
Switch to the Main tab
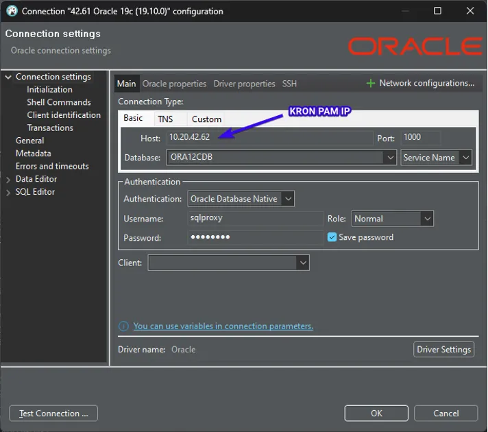(126, 84)
